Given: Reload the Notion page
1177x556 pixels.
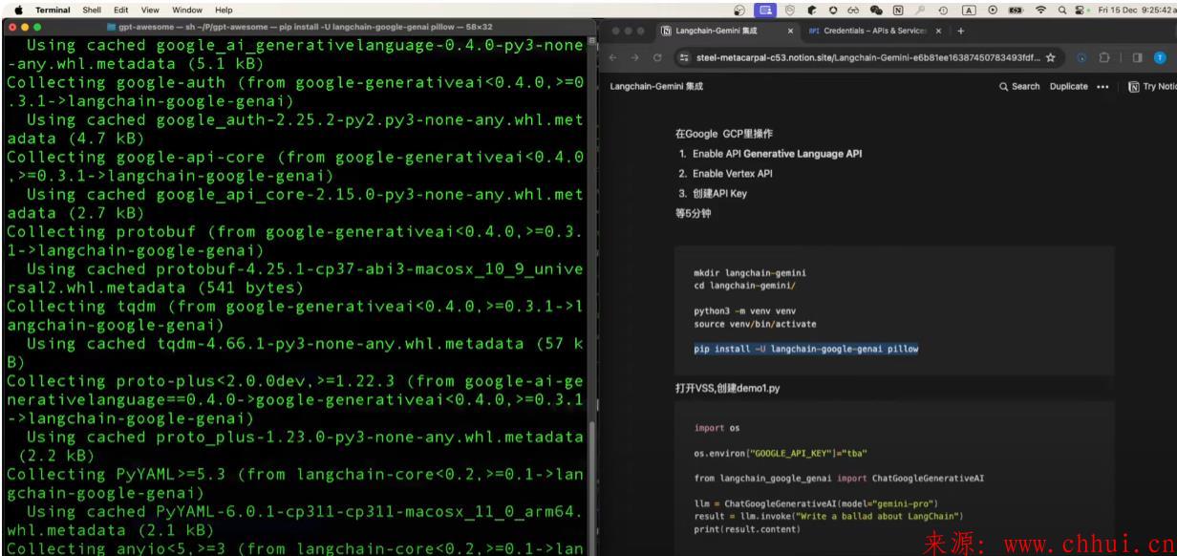Looking at the screenshot, I should tap(656, 57).
